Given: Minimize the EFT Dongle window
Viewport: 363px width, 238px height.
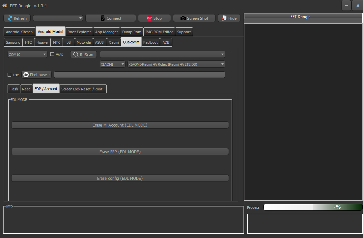Looking at the screenshot, I should (346, 6).
